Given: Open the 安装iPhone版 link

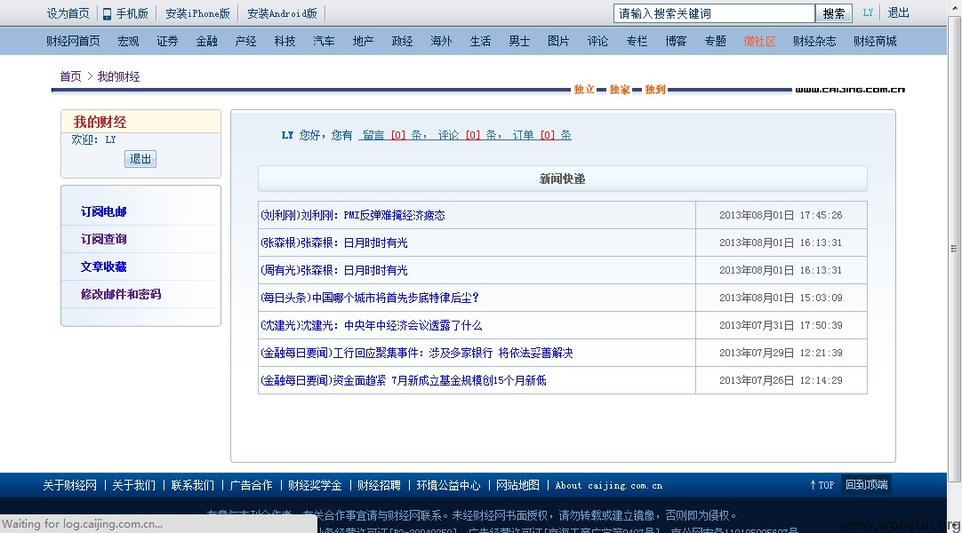Looking at the screenshot, I should [x=197, y=13].
